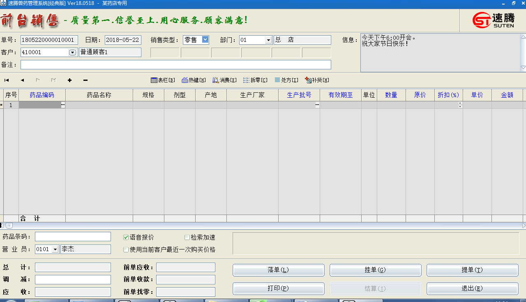Select the 规格 column header

point(148,95)
